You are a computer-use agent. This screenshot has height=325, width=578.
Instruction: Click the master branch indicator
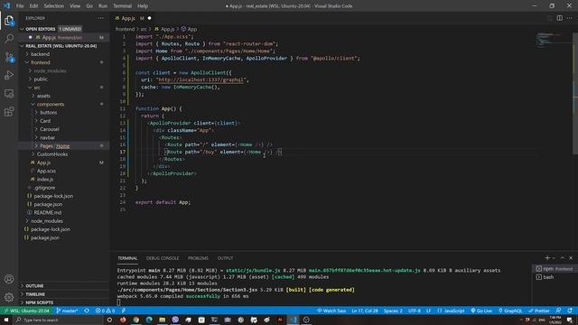pos(67,311)
